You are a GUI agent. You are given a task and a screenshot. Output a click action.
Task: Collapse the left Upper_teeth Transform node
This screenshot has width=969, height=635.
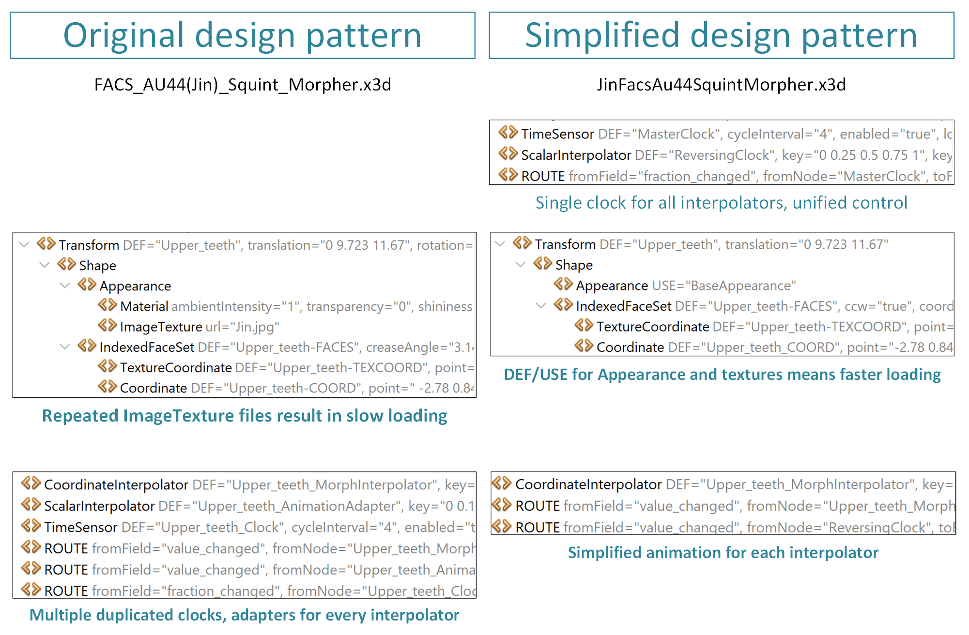[24, 244]
